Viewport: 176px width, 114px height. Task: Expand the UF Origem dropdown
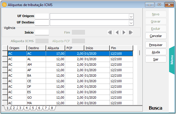click(x=131, y=17)
